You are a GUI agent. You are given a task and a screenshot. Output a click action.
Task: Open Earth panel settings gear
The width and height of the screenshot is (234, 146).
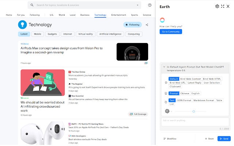coord(217,6)
